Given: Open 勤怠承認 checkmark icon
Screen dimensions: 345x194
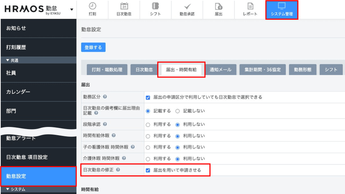Looking at the screenshot, I should [x=187, y=6].
